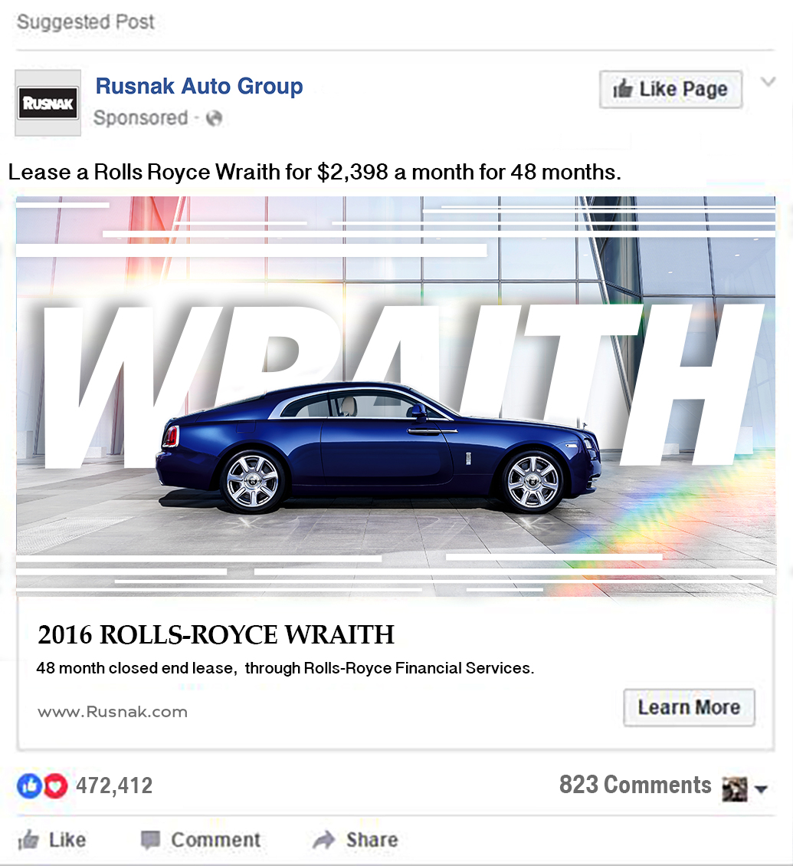The height and width of the screenshot is (866, 793).
Task: View the 823 Comments
Action: click(x=635, y=785)
